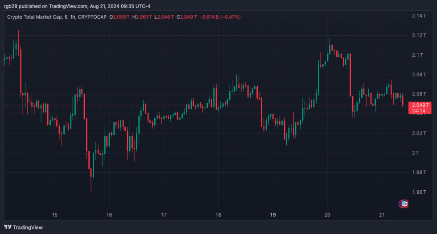This screenshot has width=437, height=234.
Task: Click the red 2.049T current price label
Action: [x=421, y=105]
